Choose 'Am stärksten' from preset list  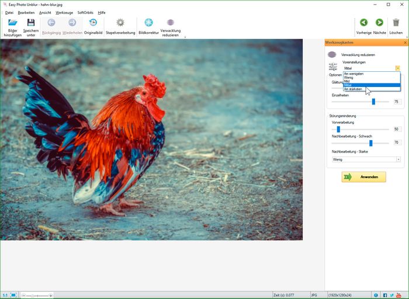[353, 89]
